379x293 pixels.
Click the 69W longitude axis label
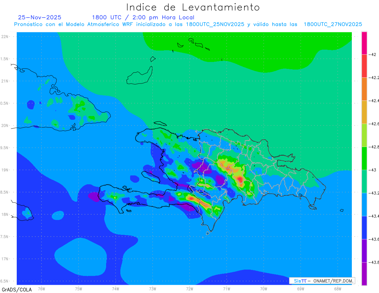click(300, 289)
